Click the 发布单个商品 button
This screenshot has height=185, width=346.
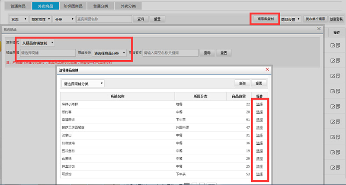point(315,19)
